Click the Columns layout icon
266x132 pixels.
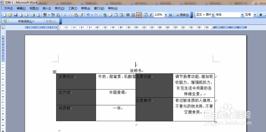(128, 15)
